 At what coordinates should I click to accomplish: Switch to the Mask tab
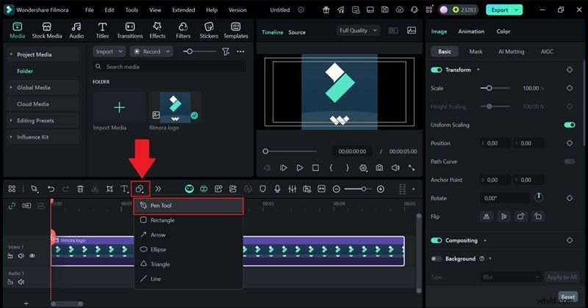tap(476, 51)
